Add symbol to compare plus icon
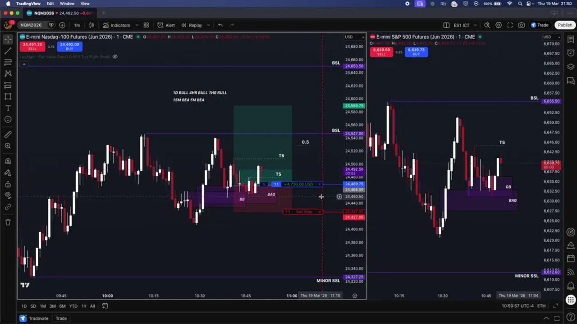Viewport: 577px width, 324px height. pos(62,25)
